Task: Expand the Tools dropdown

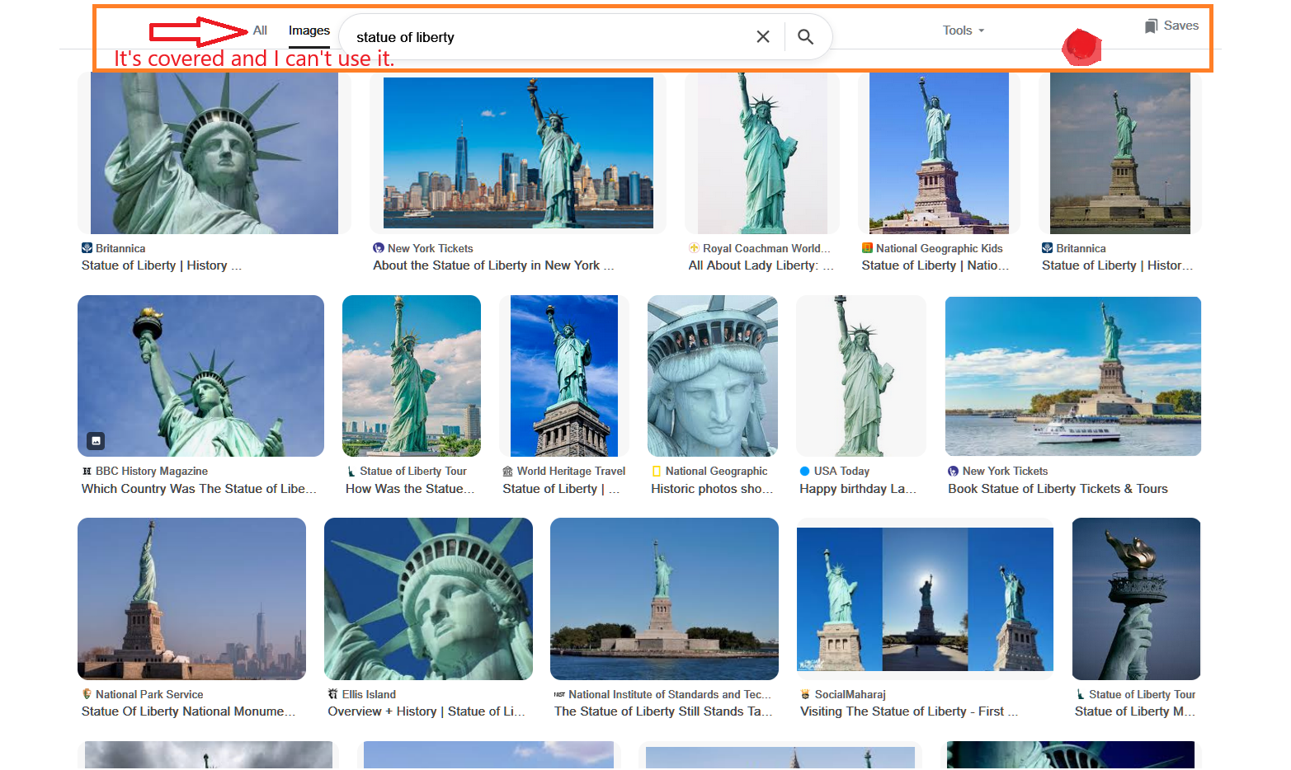Action: coord(964,31)
